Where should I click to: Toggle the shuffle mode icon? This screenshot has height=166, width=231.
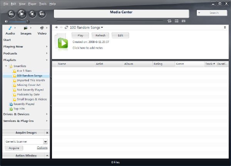(x=176, y=21)
